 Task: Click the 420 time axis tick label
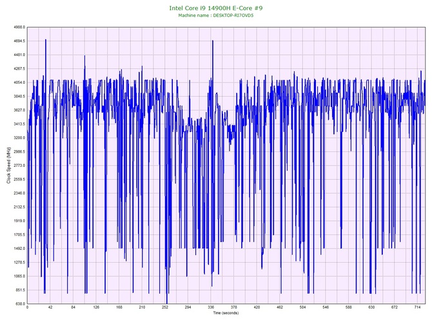tap(257, 307)
